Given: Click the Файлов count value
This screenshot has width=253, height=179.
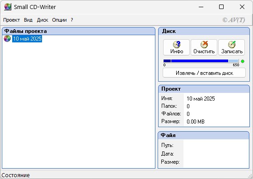Looking at the screenshot, I should 188,114.
